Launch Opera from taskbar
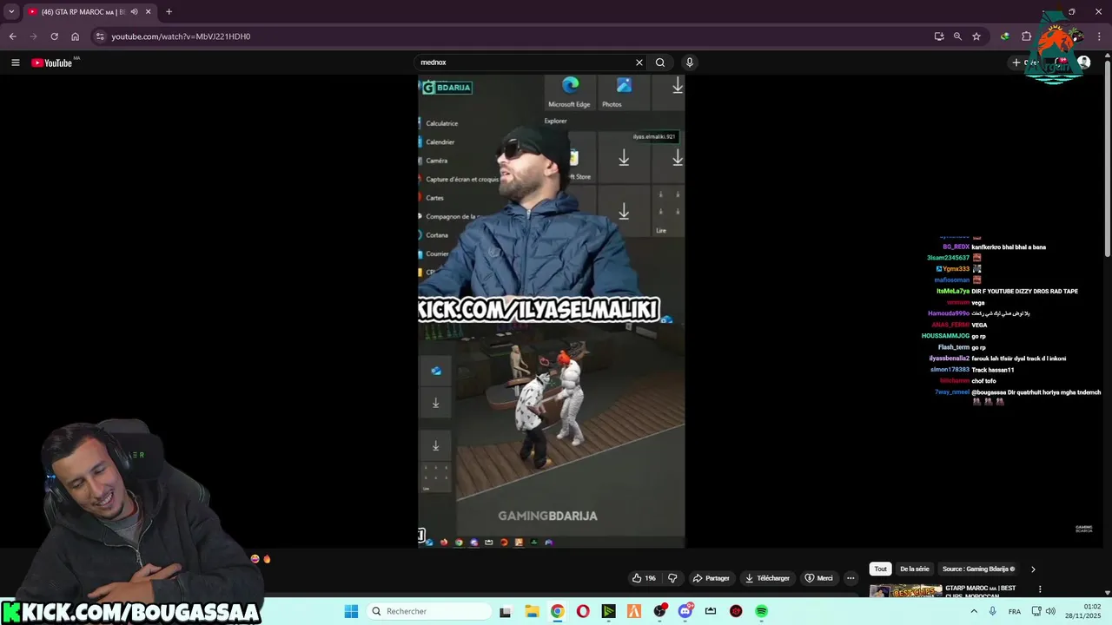The width and height of the screenshot is (1112, 625). [x=583, y=611]
